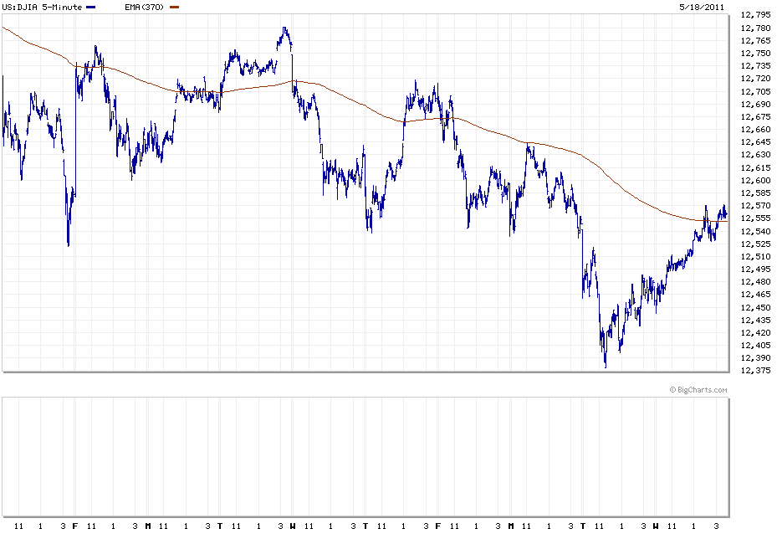
Task: Pick the 12,705 axis tick label
Action: coord(755,91)
